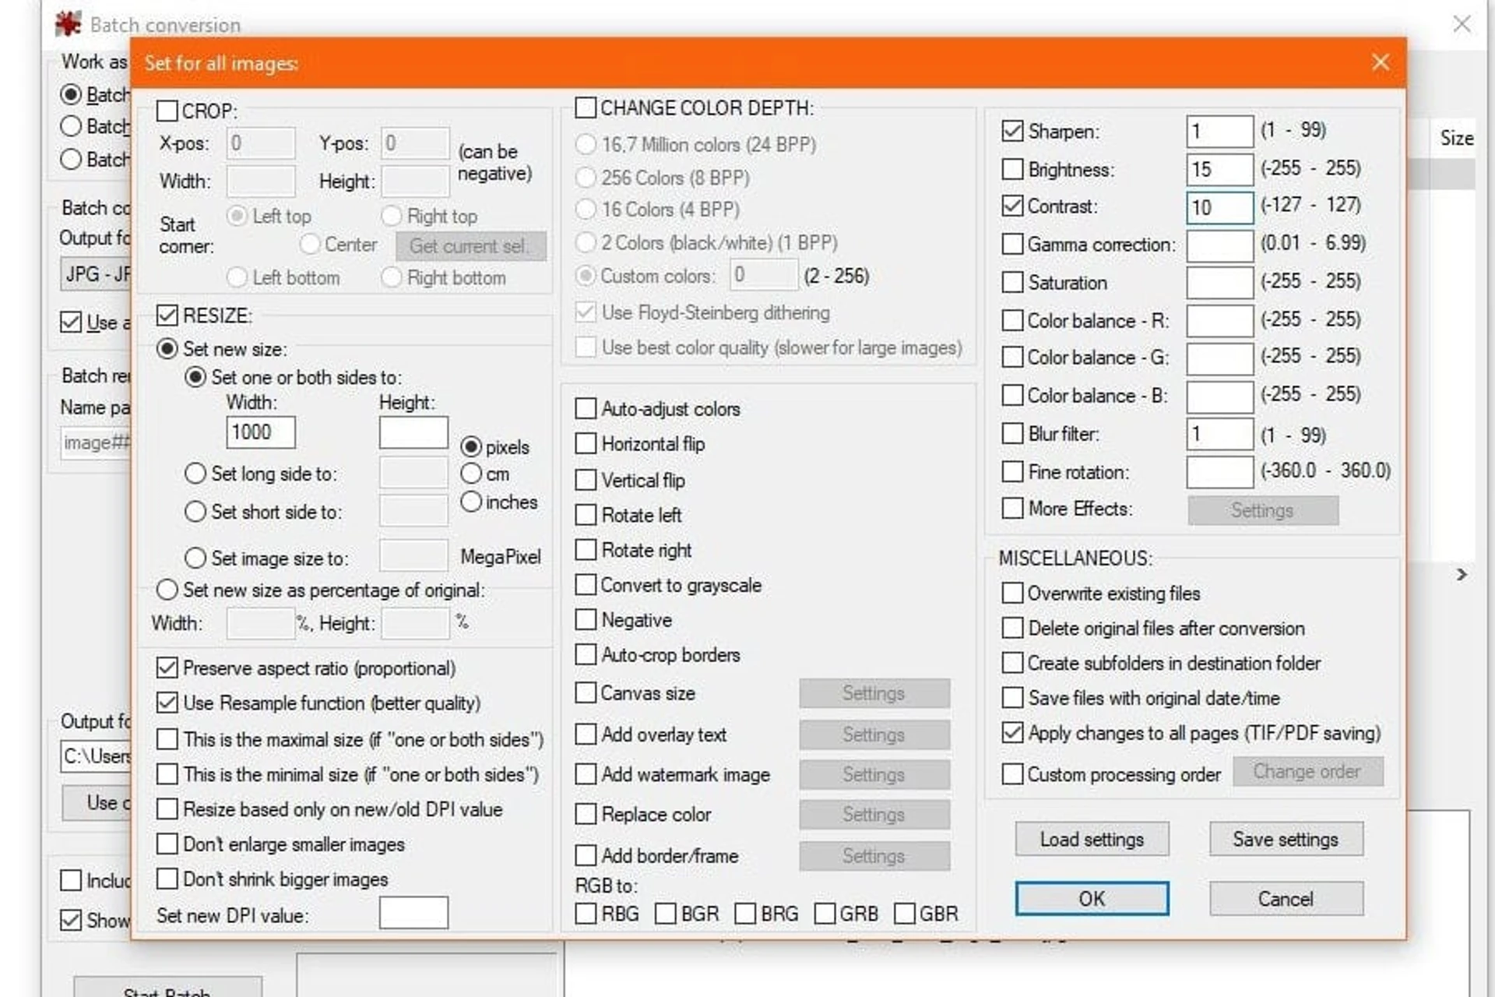Select Set one or both sides to option
Image resolution: width=1495 pixels, height=997 pixels.
coord(195,377)
